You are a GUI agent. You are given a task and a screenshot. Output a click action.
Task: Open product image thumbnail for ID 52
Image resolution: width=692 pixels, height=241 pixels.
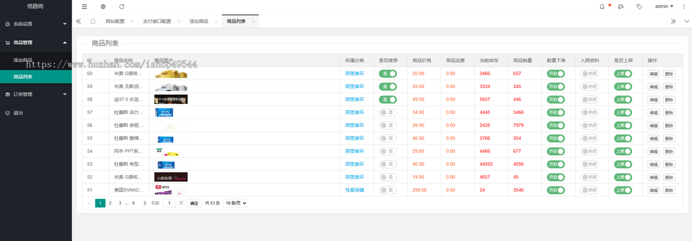click(x=171, y=177)
